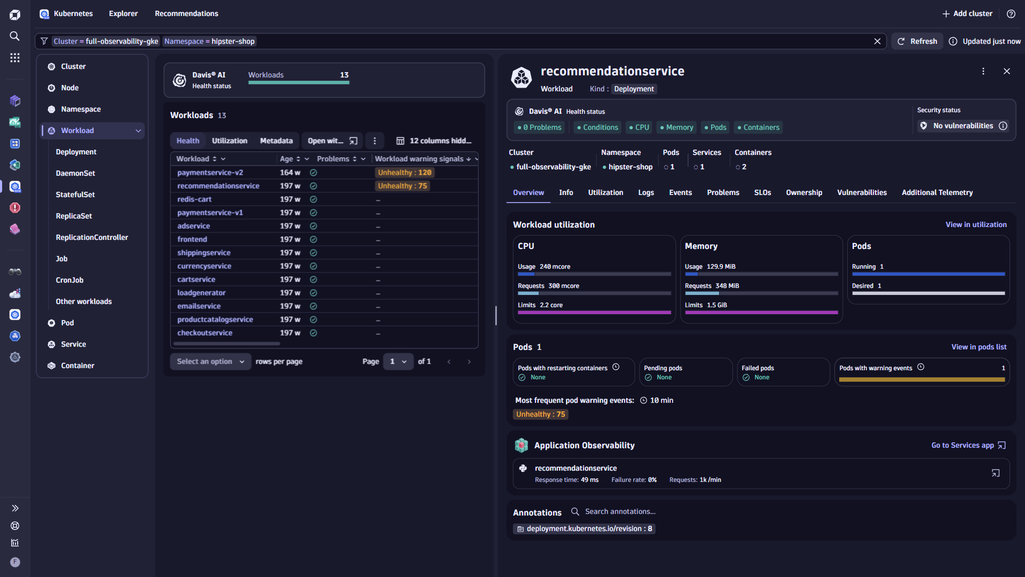Image resolution: width=1025 pixels, height=577 pixels.
Task: Open the Explorer top menu
Action: point(123,13)
